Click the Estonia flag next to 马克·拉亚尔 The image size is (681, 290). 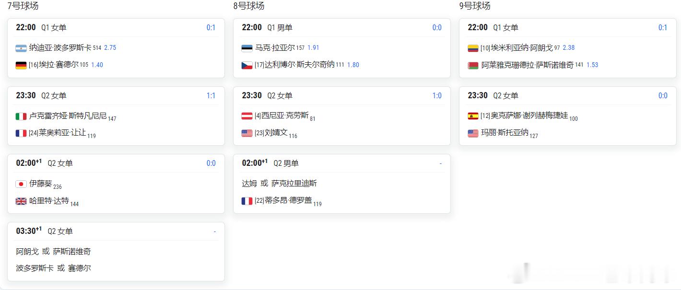(247, 48)
